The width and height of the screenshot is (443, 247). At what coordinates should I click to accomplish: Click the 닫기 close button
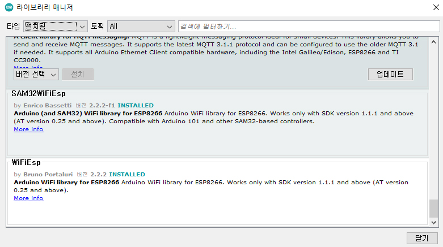[422, 239]
